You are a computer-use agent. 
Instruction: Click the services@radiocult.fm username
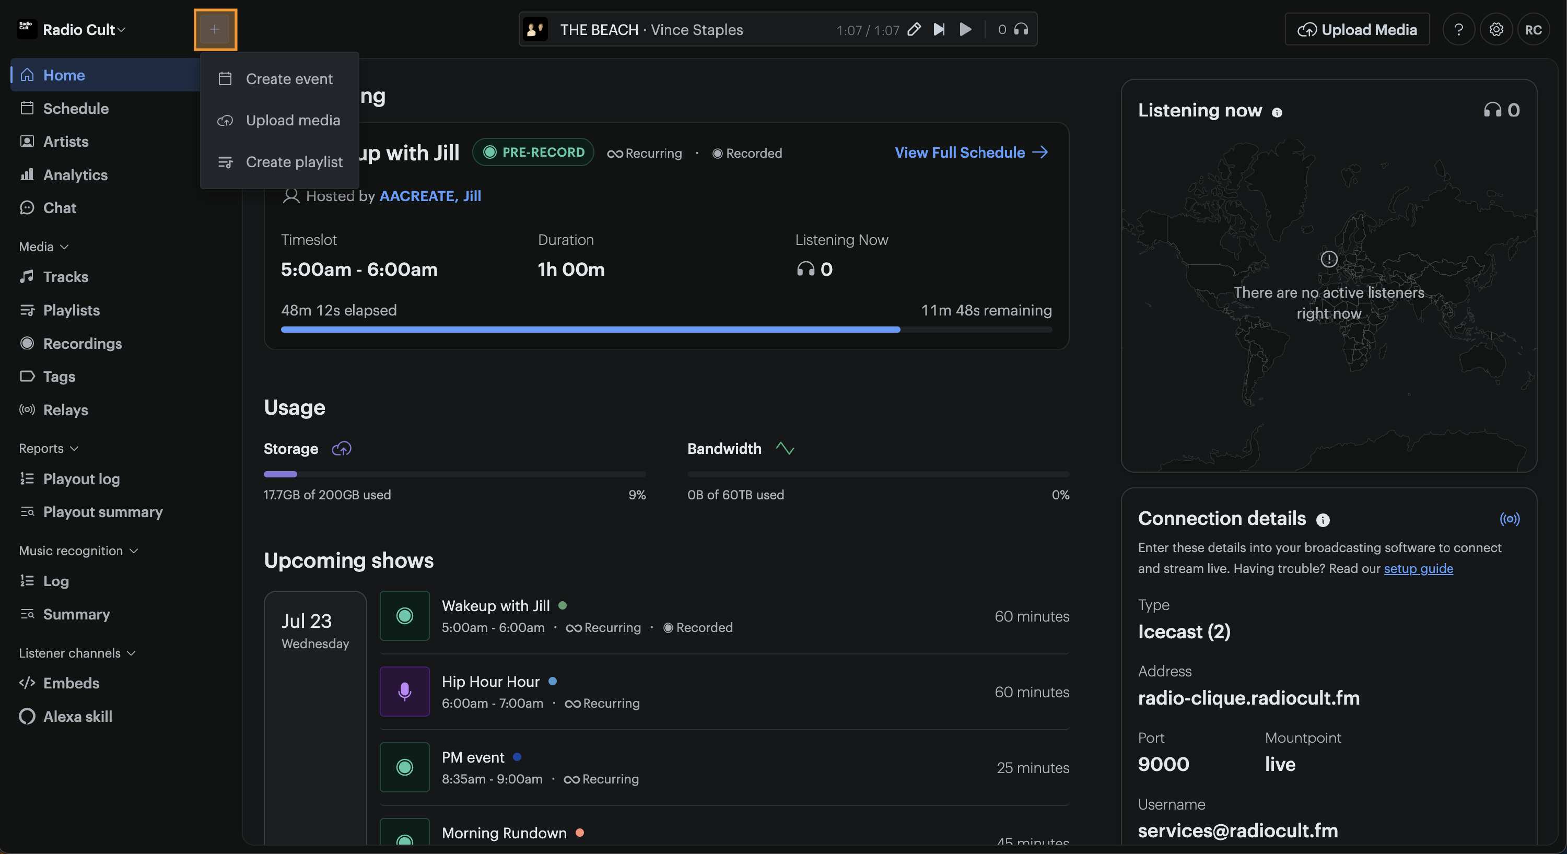pos(1237,830)
